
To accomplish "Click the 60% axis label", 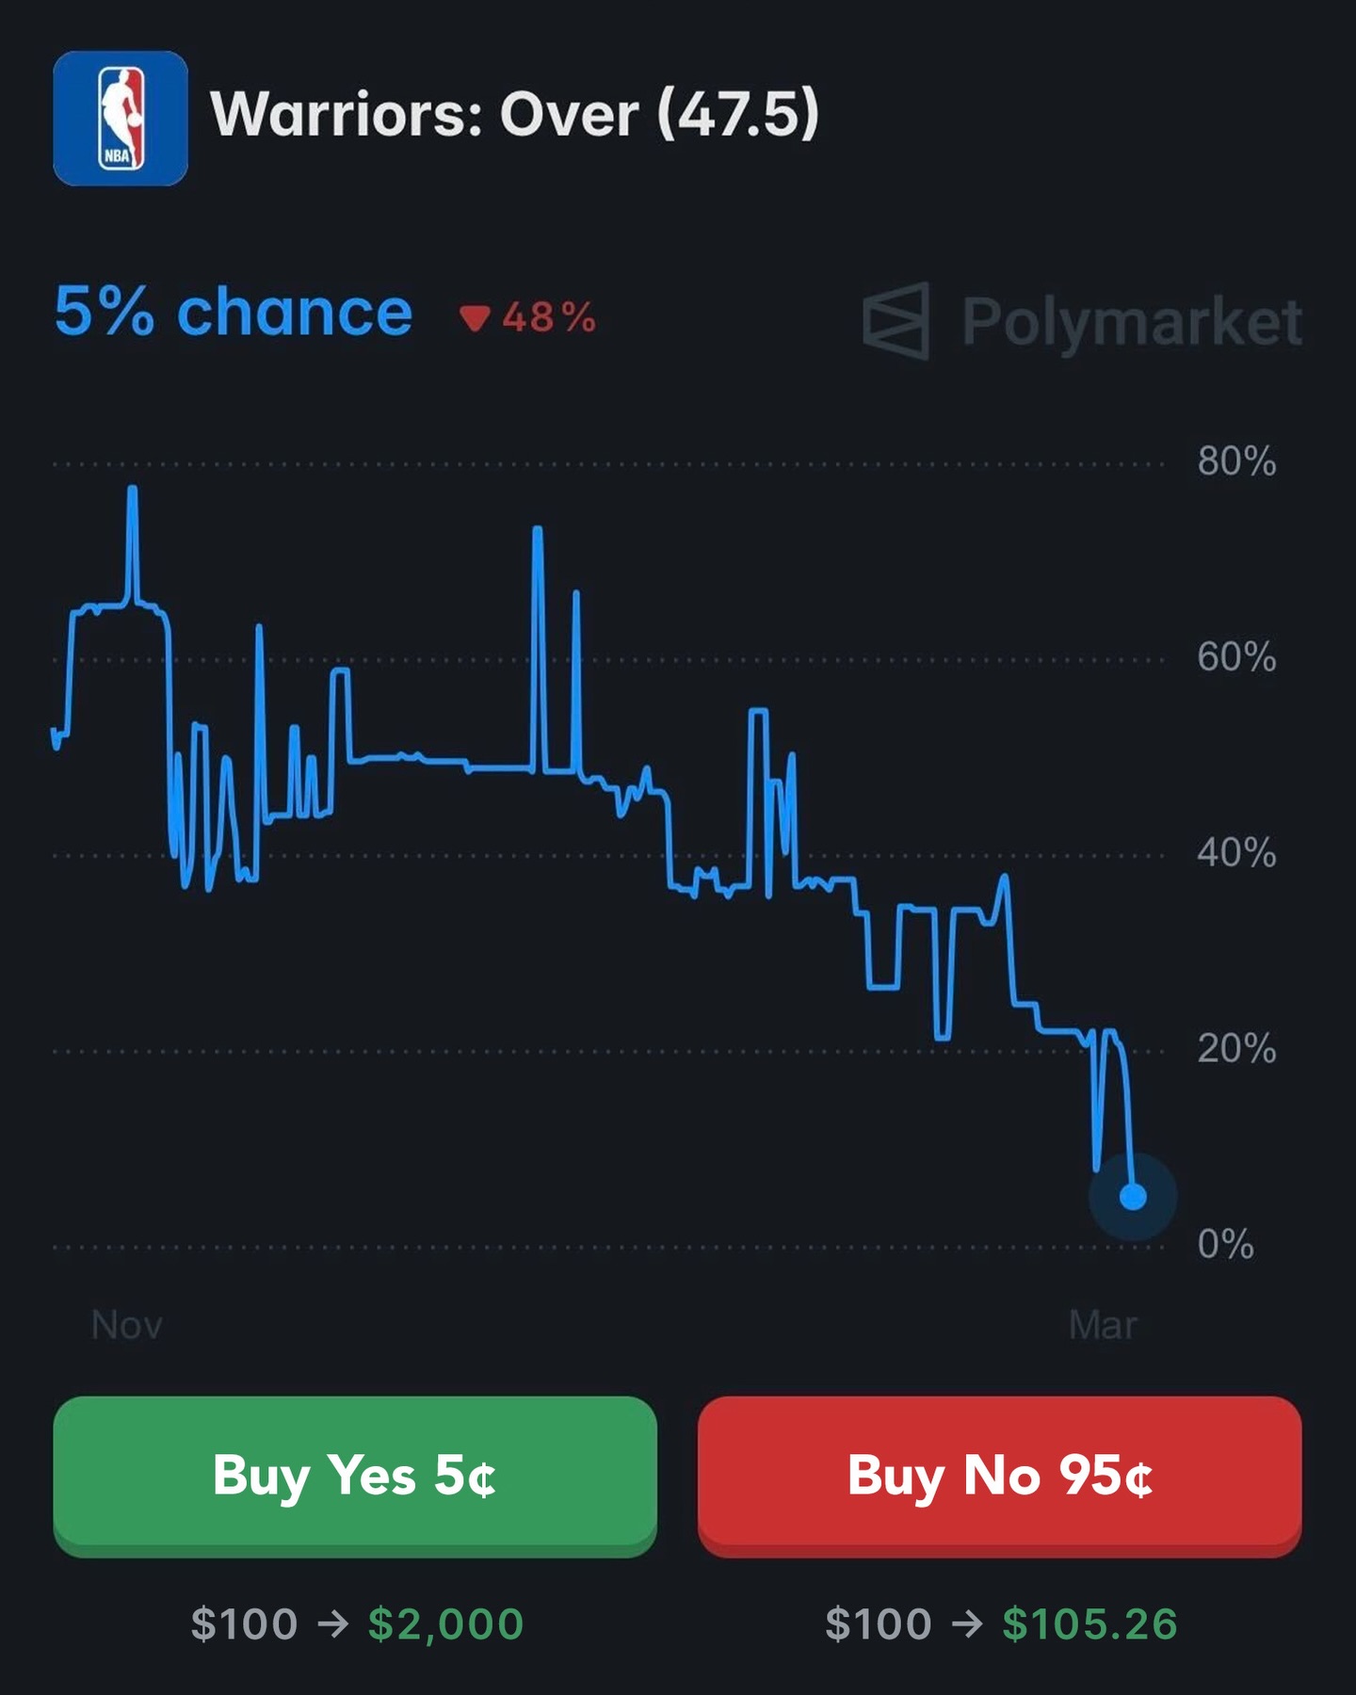I will (1236, 657).
